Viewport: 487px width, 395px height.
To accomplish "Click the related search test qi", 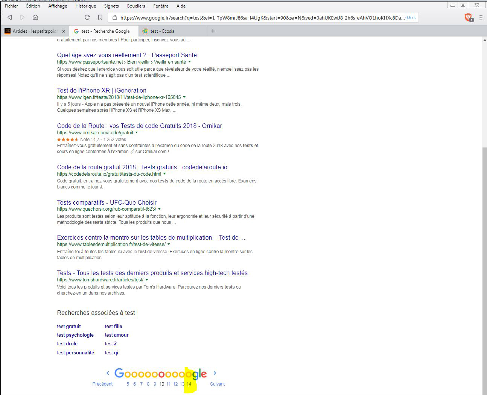I will point(111,352).
